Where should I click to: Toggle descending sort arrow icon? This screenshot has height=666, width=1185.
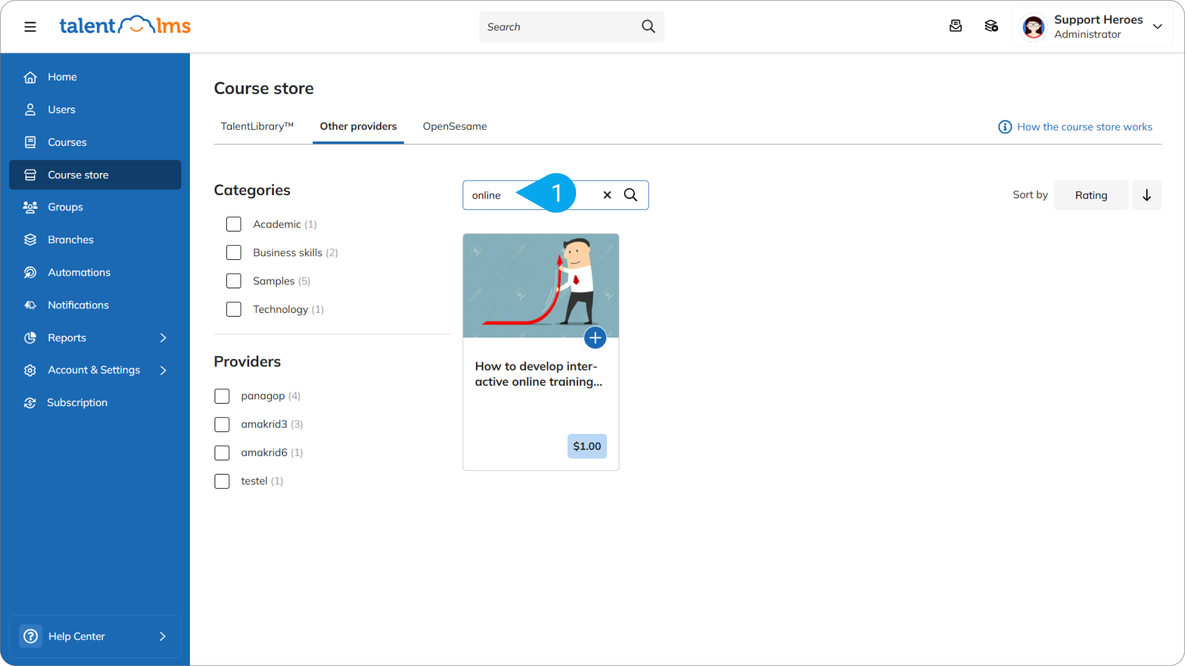pos(1146,195)
